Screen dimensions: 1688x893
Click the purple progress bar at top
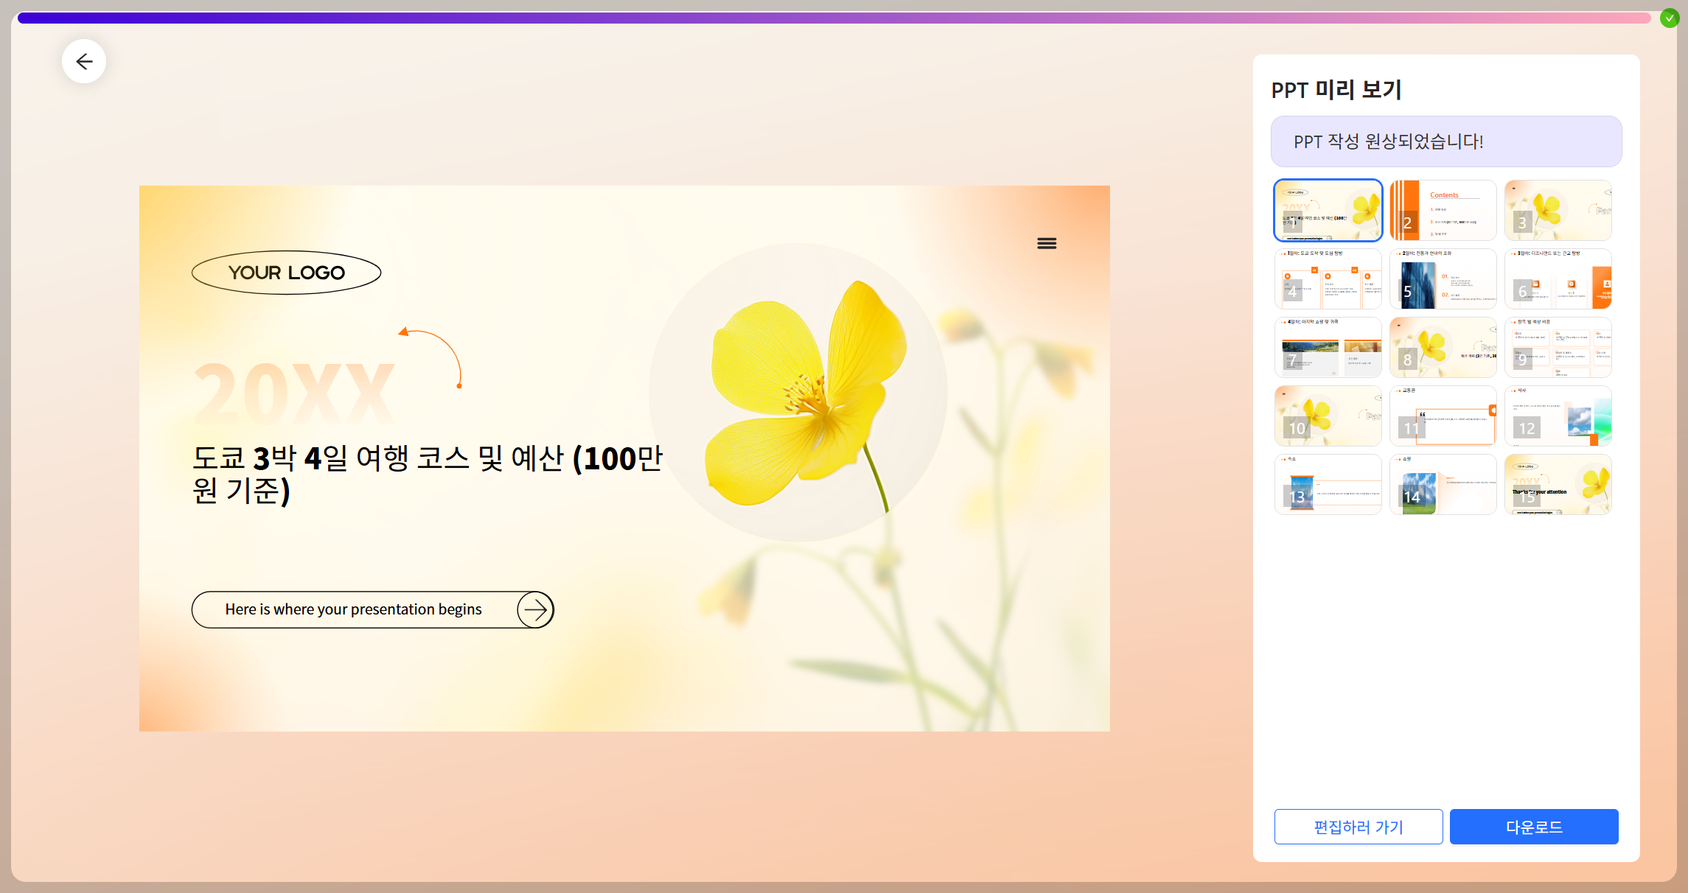tap(833, 18)
